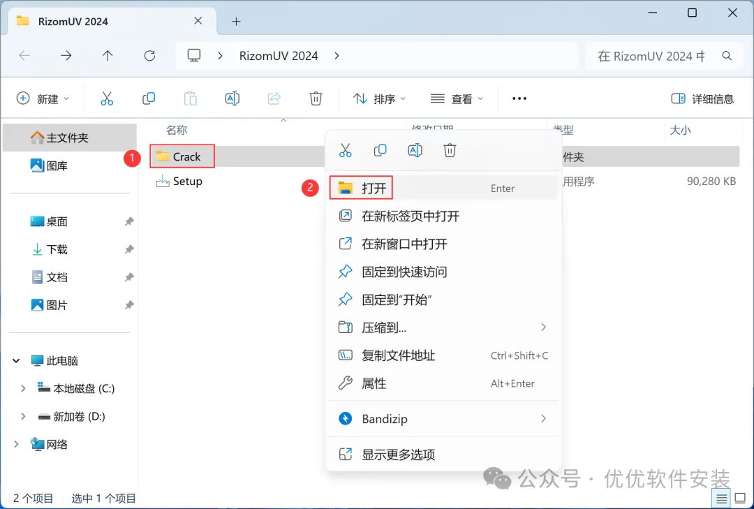
Task: Unpin Downloads using its pin icon
Action: (x=129, y=250)
